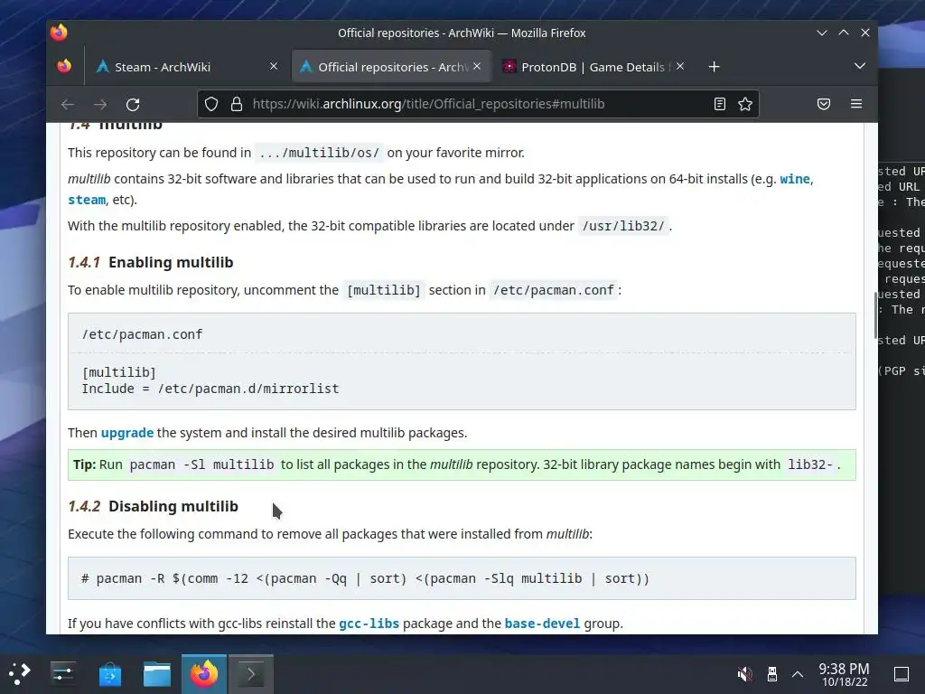This screenshot has width=925, height=694.
Task: Open removable devices tray icon
Action: pyautogui.click(x=771, y=674)
